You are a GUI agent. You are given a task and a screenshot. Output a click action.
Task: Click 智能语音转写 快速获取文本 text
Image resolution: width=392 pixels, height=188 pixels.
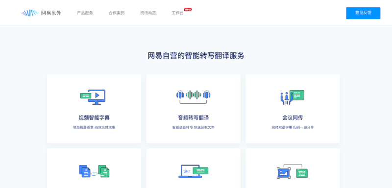194,127
